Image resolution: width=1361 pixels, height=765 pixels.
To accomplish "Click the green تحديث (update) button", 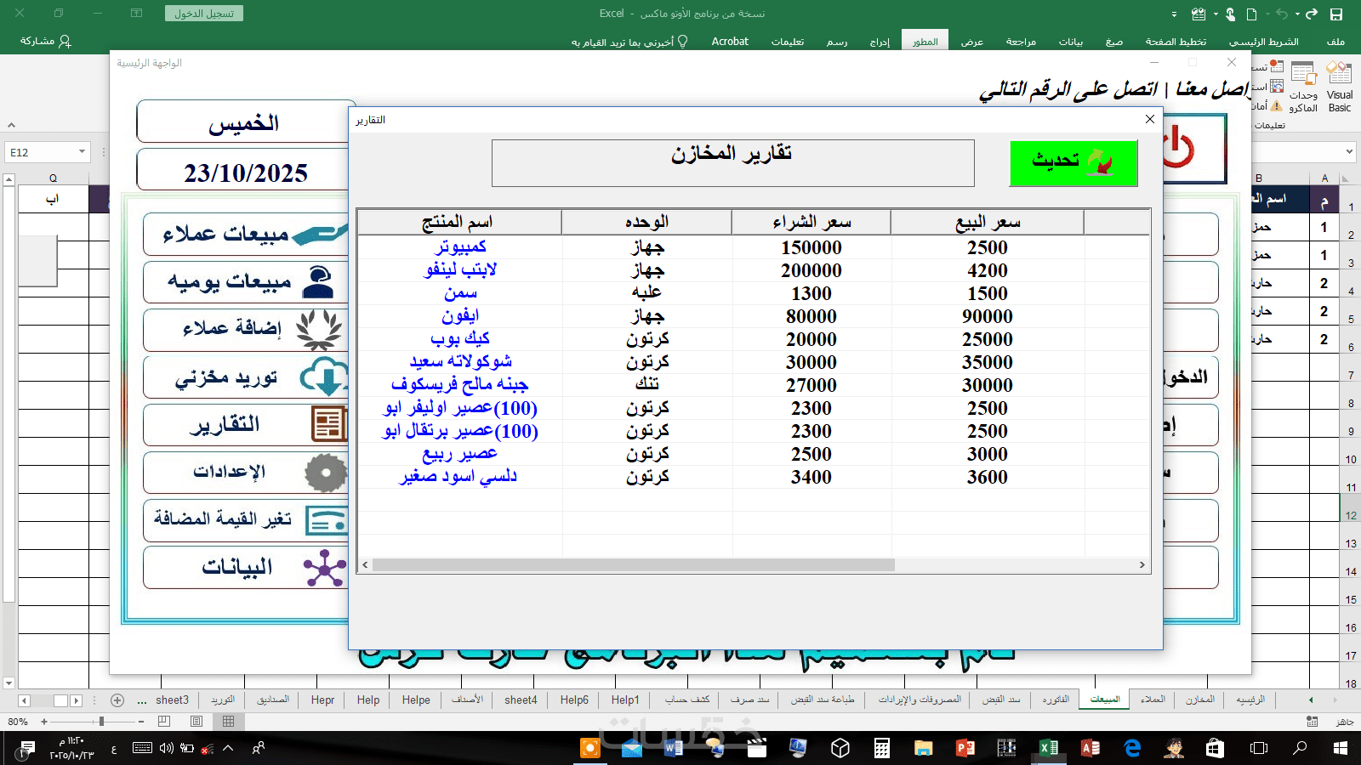I will click(x=1073, y=163).
